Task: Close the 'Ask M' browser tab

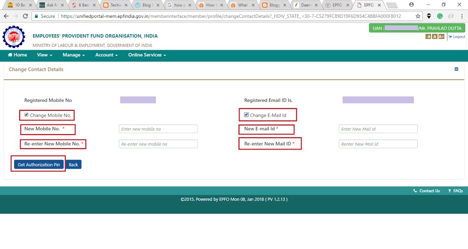Action: tap(62, 5)
